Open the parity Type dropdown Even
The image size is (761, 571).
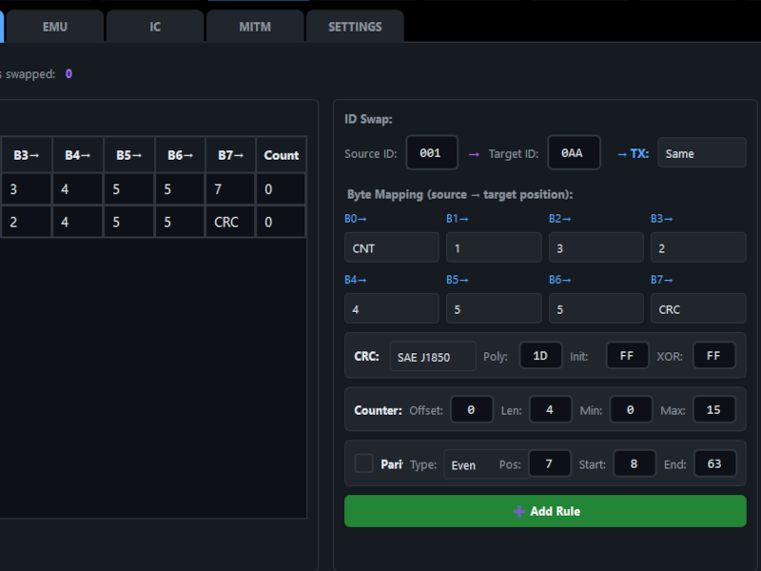466,464
